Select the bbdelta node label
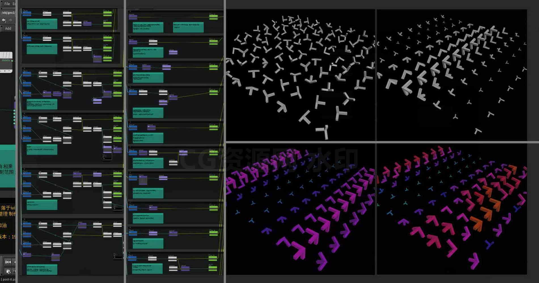This screenshot has height=283, width=539. 6,60
